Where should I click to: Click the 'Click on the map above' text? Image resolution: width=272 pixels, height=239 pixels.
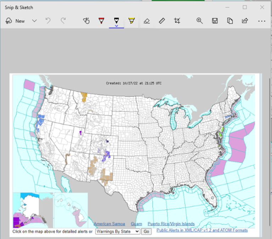click(x=52, y=232)
